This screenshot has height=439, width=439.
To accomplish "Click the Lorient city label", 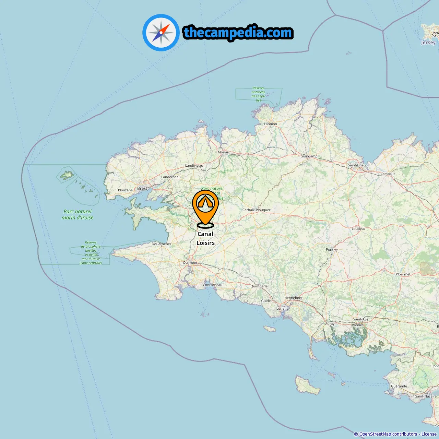I will [x=282, y=308].
